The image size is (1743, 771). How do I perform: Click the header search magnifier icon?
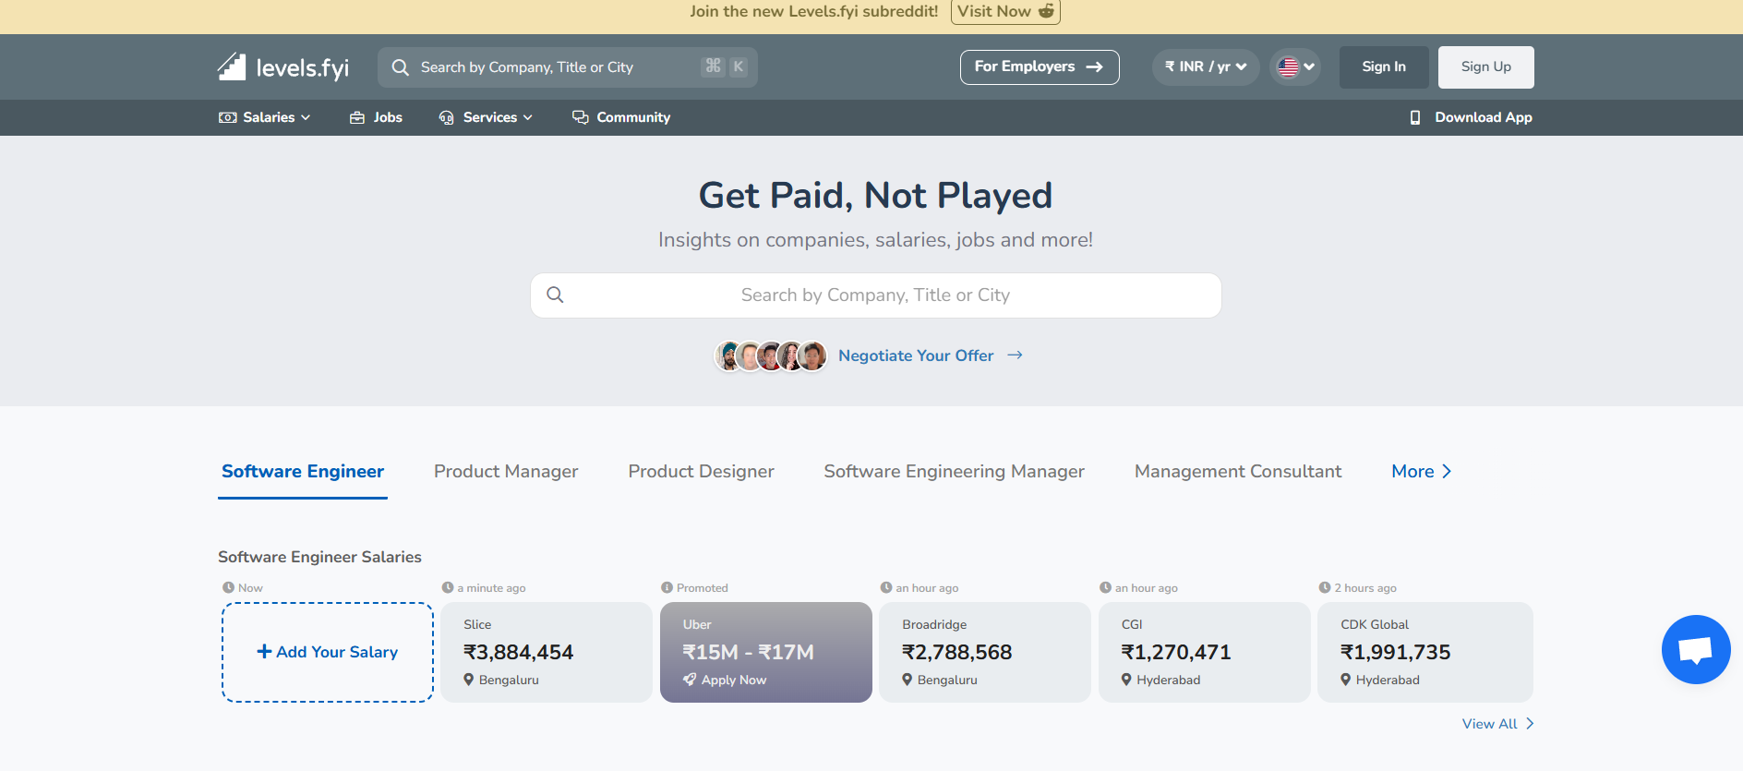click(401, 67)
